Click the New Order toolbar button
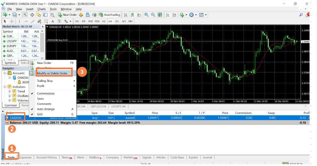Viewport: 317px width, 166px height. (67, 15)
